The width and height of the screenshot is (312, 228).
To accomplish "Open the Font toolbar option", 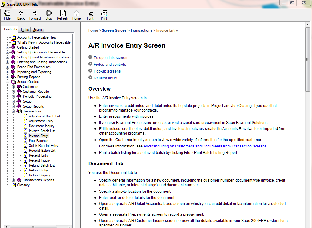I will point(90,15).
